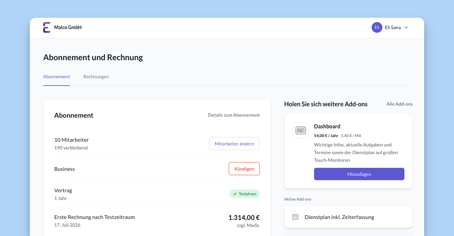
Task: Switch to the Rechnungen tab
Action: click(x=96, y=77)
